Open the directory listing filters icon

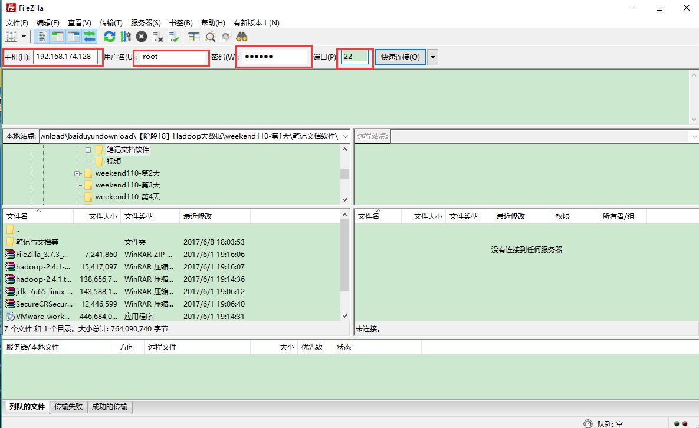[x=193, y=37]
